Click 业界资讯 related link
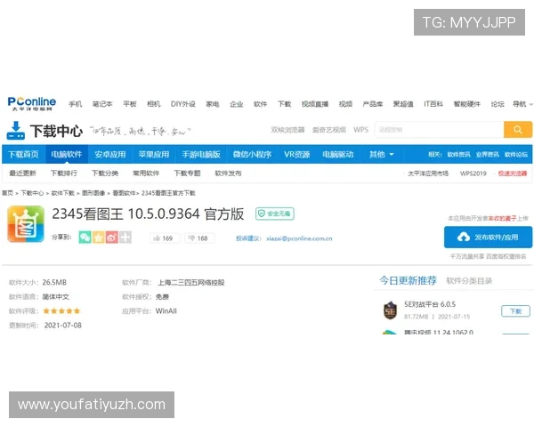The height and width of the screenshot is (427, 534). (x=488, y=155)
